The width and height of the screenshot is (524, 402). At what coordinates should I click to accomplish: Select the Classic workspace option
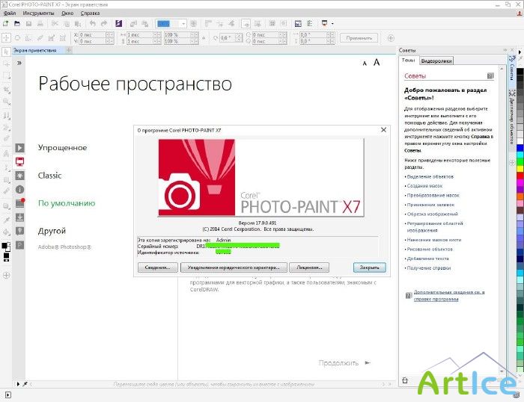[x=50, y=176]
